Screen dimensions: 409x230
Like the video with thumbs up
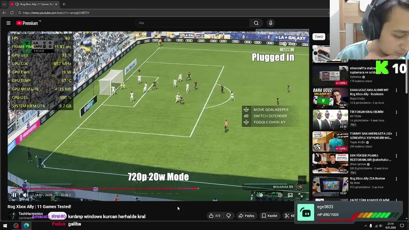coord(214,216)
